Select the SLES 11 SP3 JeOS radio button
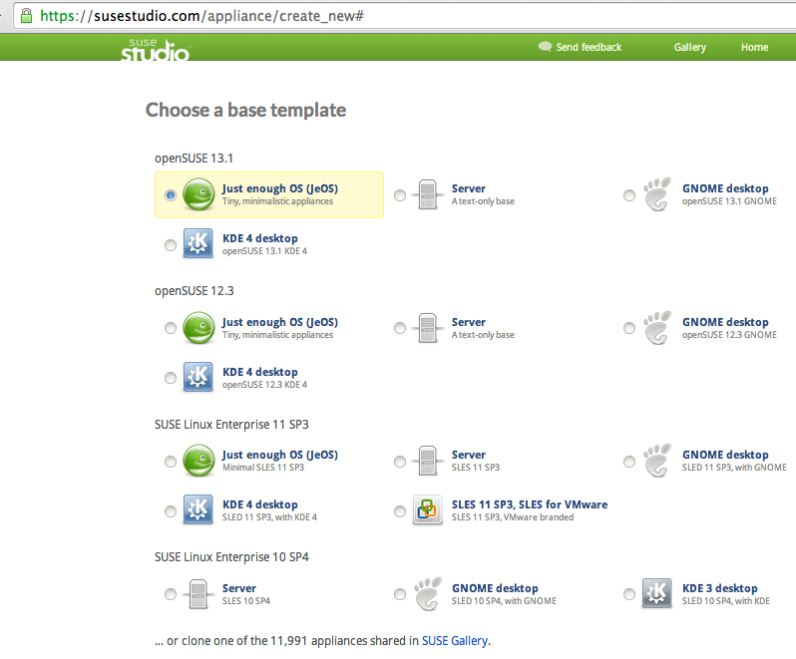 coord(171,462)
